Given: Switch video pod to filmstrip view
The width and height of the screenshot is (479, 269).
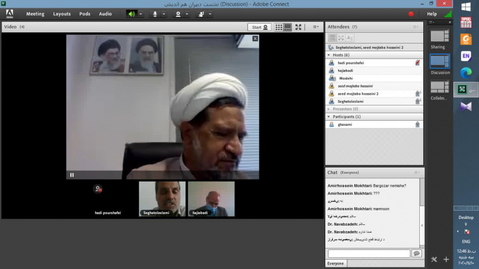Looking at the screenshot, I should click(x=287, y=27).
